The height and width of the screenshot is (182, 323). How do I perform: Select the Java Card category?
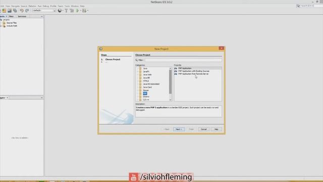(147, 87)
